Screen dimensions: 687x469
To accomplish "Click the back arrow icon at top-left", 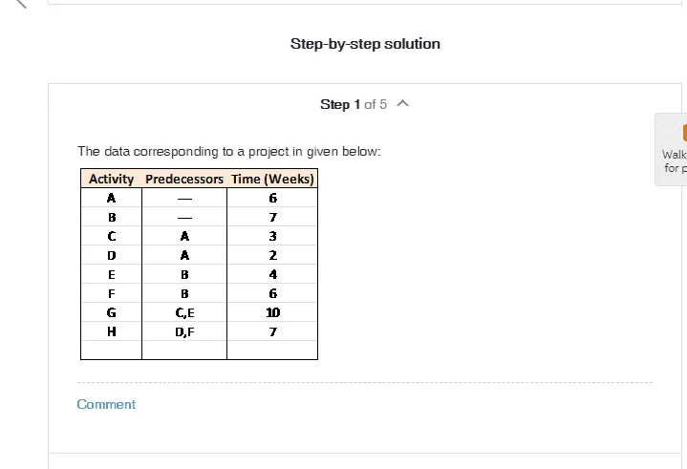I will tap(21, 4).
